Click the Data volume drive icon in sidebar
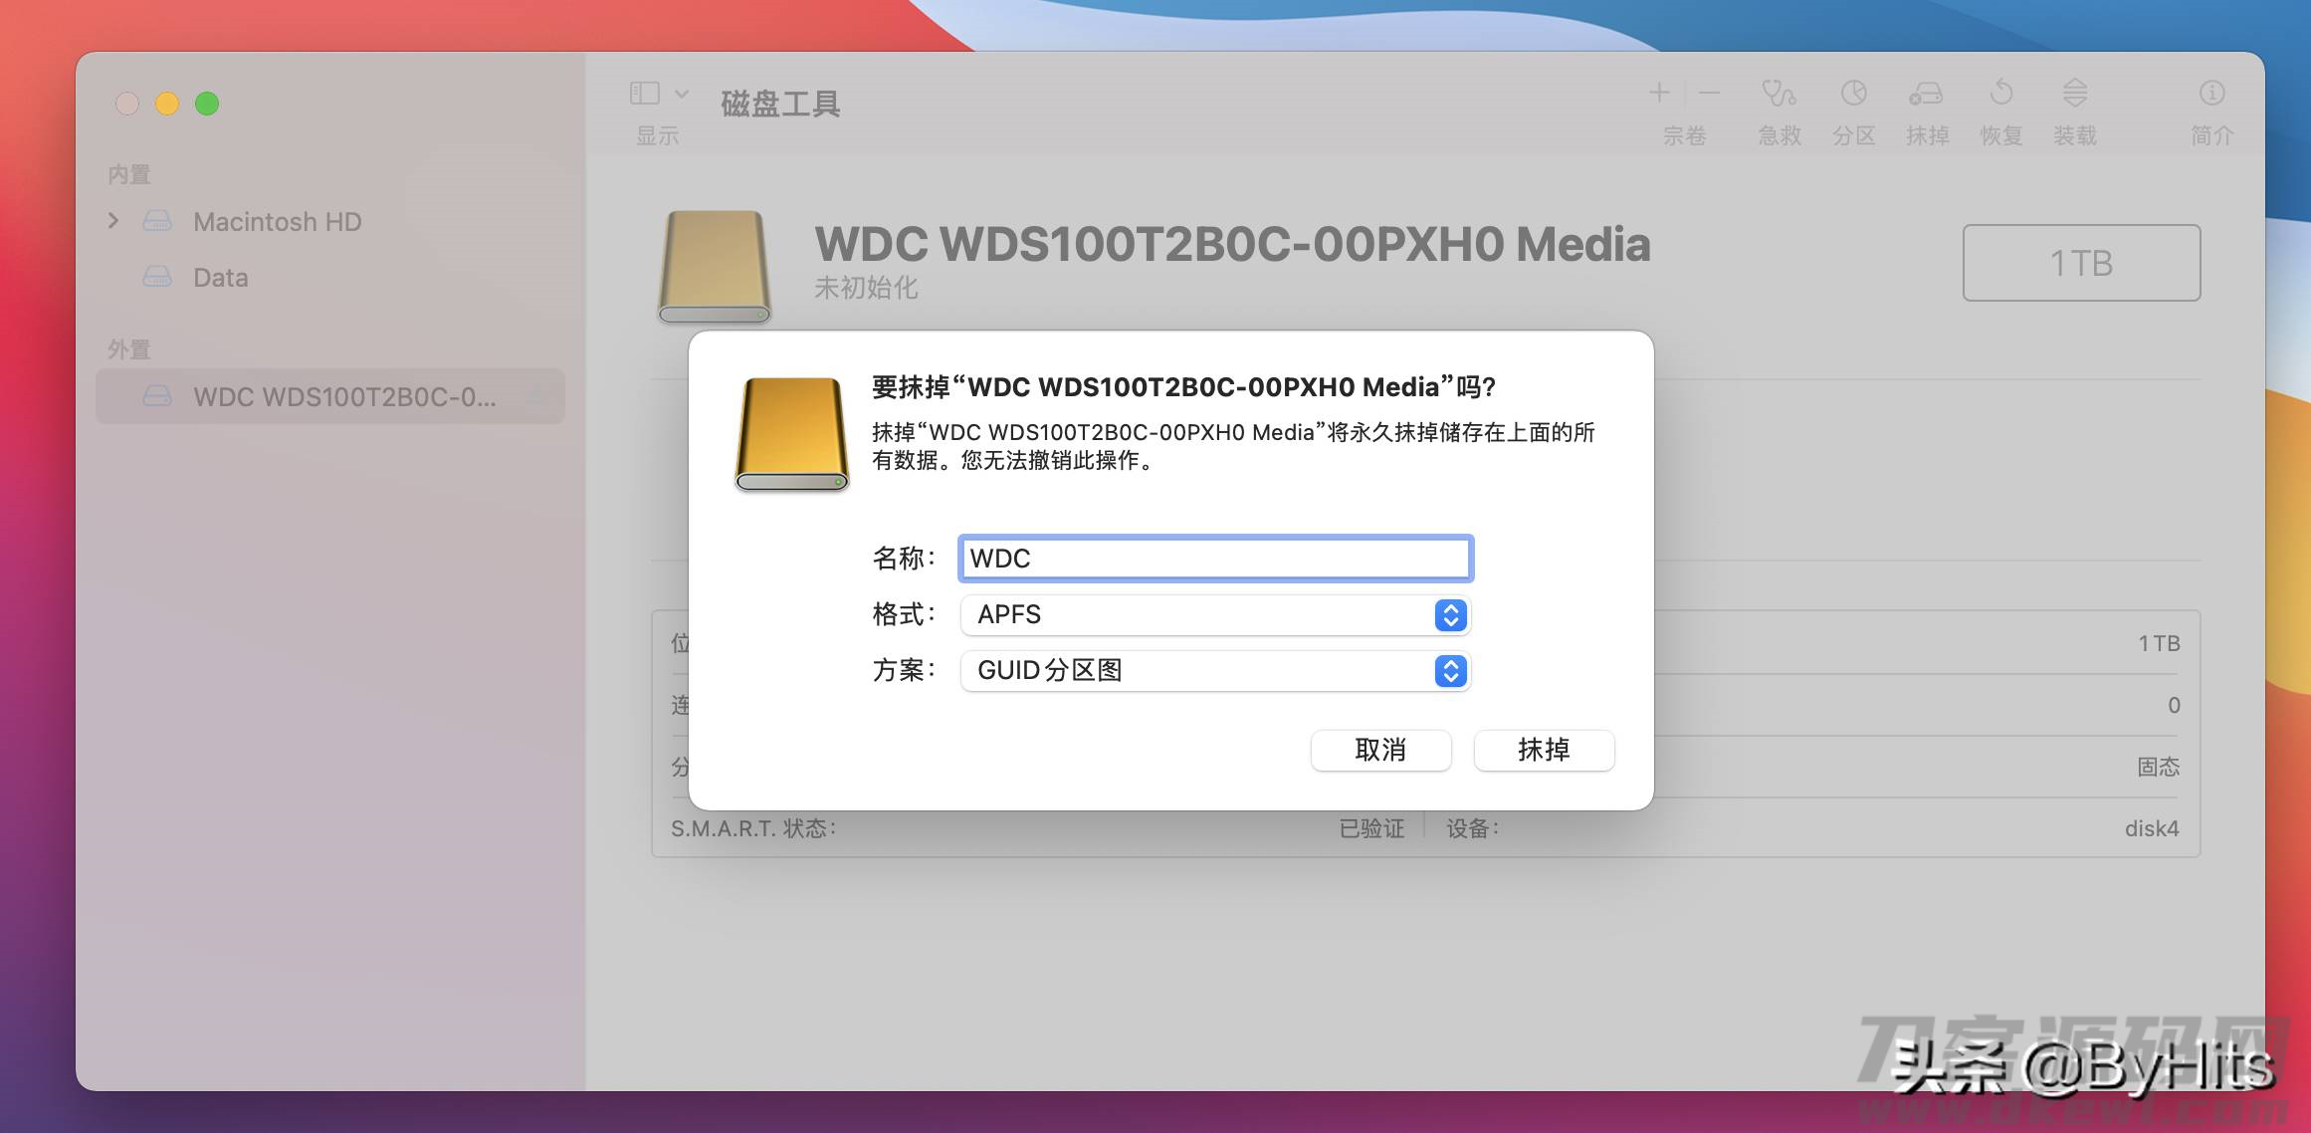 click(x=157, y=277)
